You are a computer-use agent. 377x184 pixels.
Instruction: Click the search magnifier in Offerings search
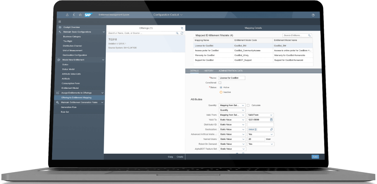[177, 33]
